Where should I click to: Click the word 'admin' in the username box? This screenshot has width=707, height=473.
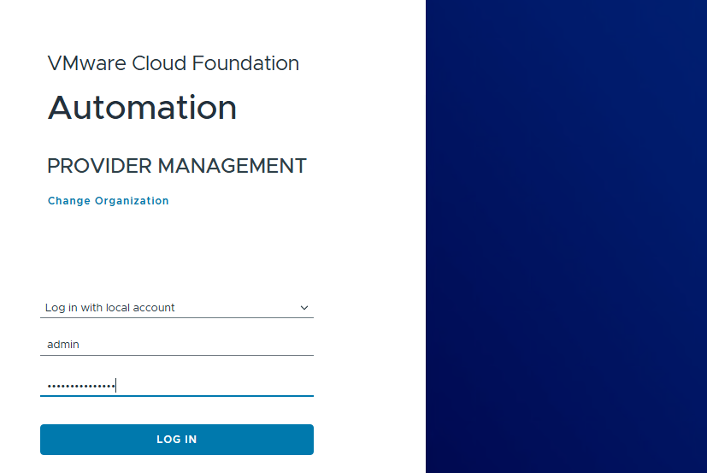(x=63, y=344)
